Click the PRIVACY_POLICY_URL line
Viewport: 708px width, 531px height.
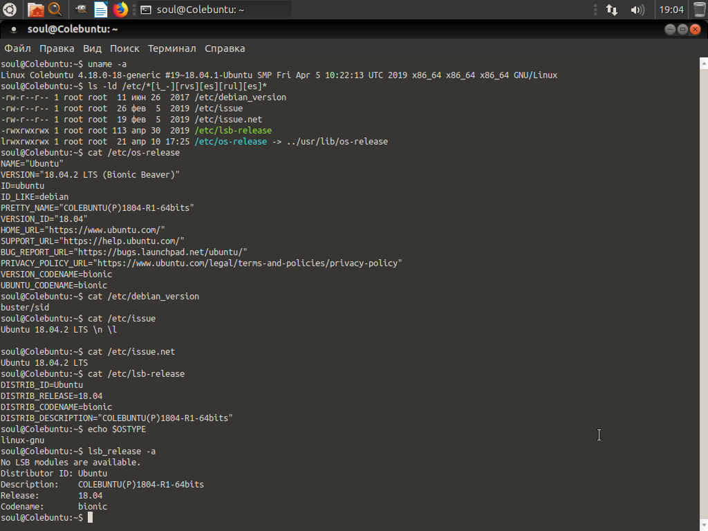tap(201, 263)
